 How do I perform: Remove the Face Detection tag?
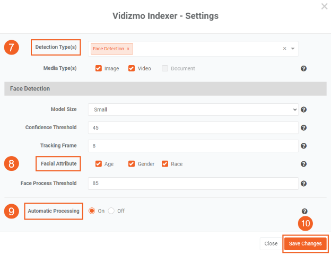pos(128,49)
